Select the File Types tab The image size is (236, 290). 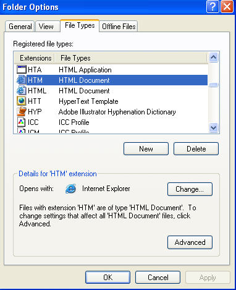80,25
